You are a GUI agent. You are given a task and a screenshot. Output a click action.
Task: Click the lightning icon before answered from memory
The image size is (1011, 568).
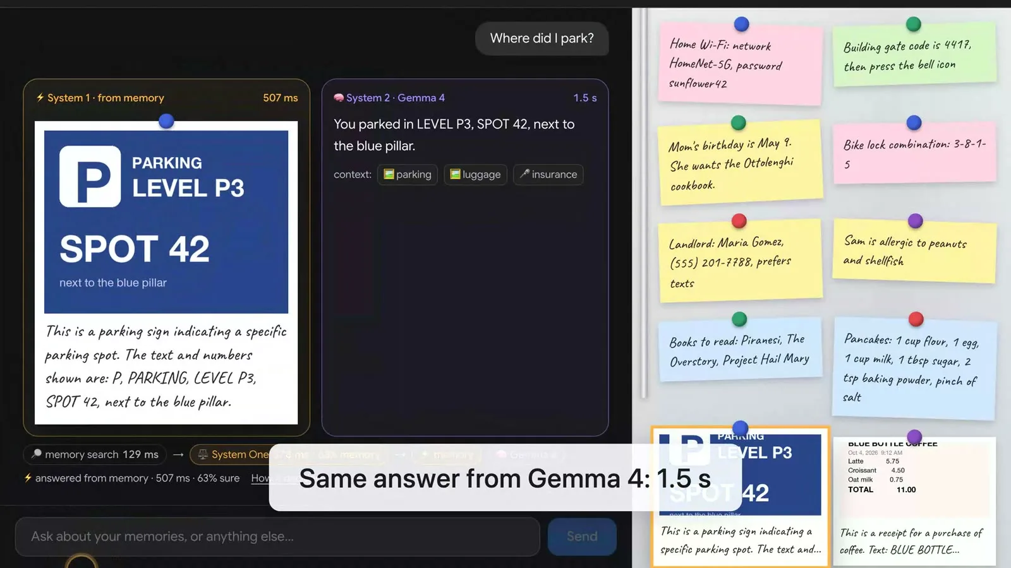point(28,478)
